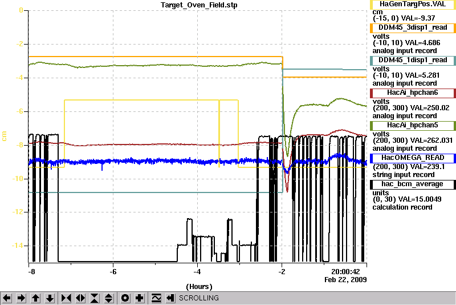Select the DDM45_3disp1_read curve label

coord(413,27)
